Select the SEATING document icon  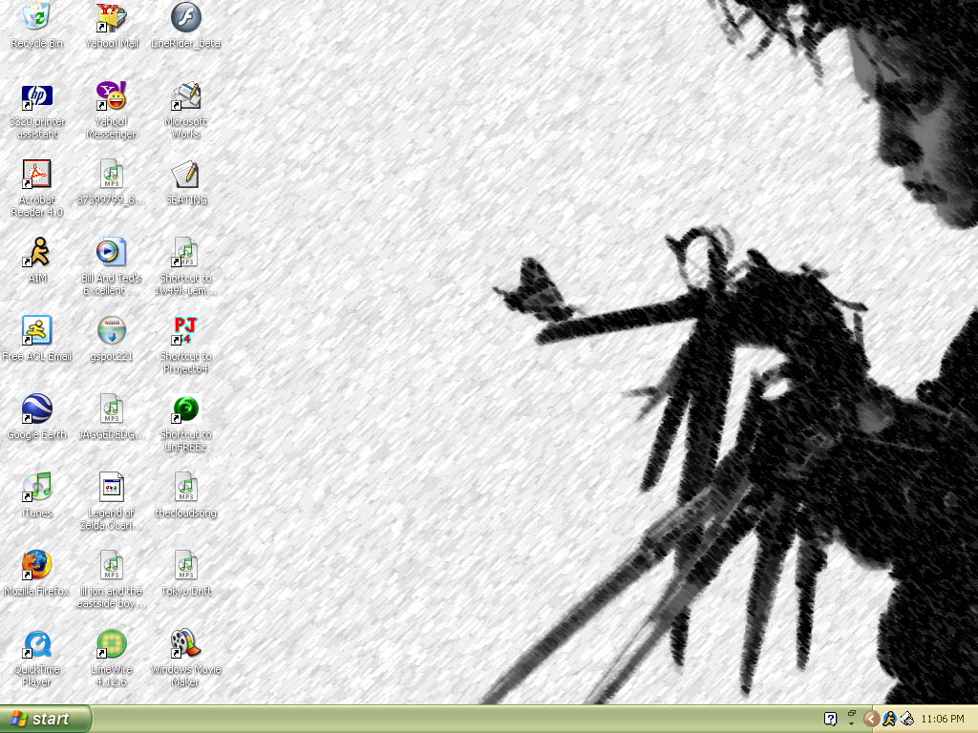[186, 174]
